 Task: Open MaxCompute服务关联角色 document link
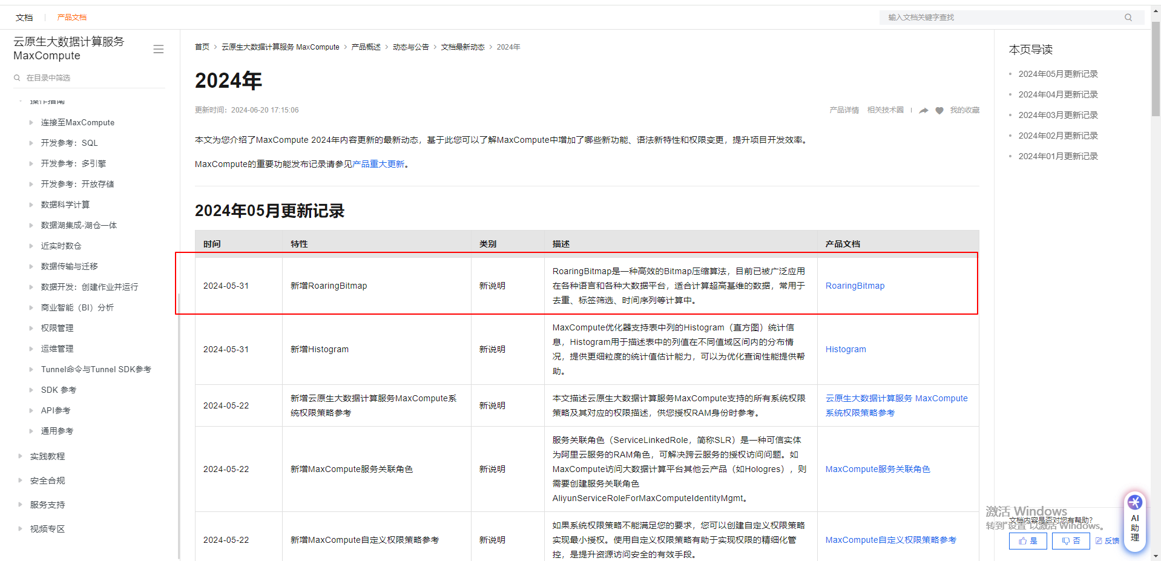pos(878,469)
